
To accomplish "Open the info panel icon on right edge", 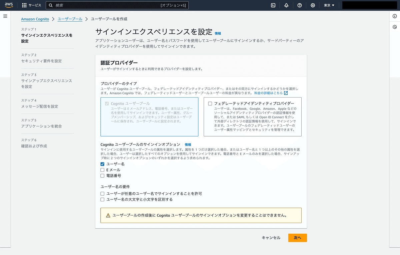I will [x=395, y=16].
